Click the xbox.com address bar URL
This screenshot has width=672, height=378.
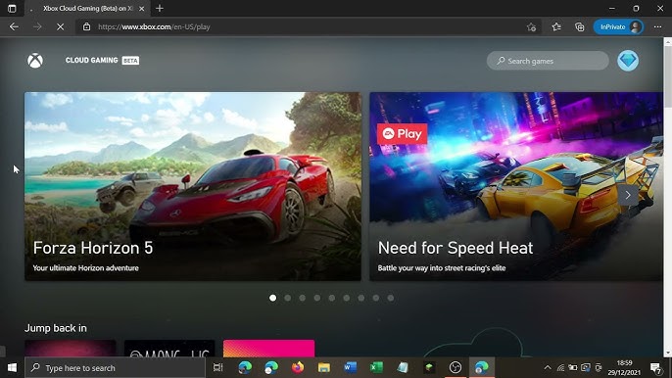[x=154, y=26]
